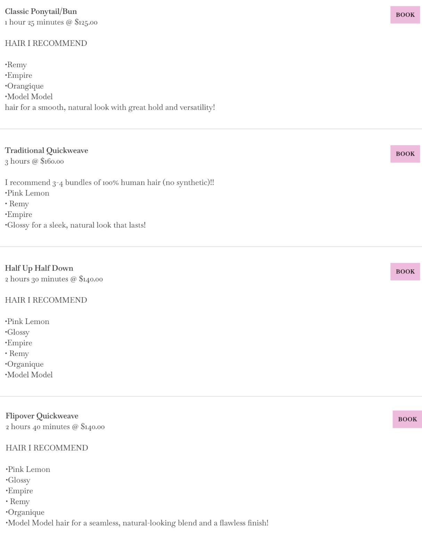Click the Flipover Quickweave heading
422x545 pixels.
[x=42, y=416]
